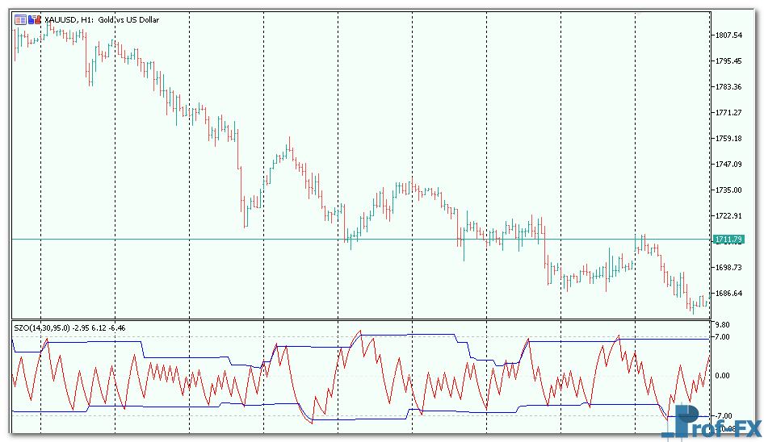Select the 7.00 upper indicator level label
This screenshot has height=442, width=764.
723,337
